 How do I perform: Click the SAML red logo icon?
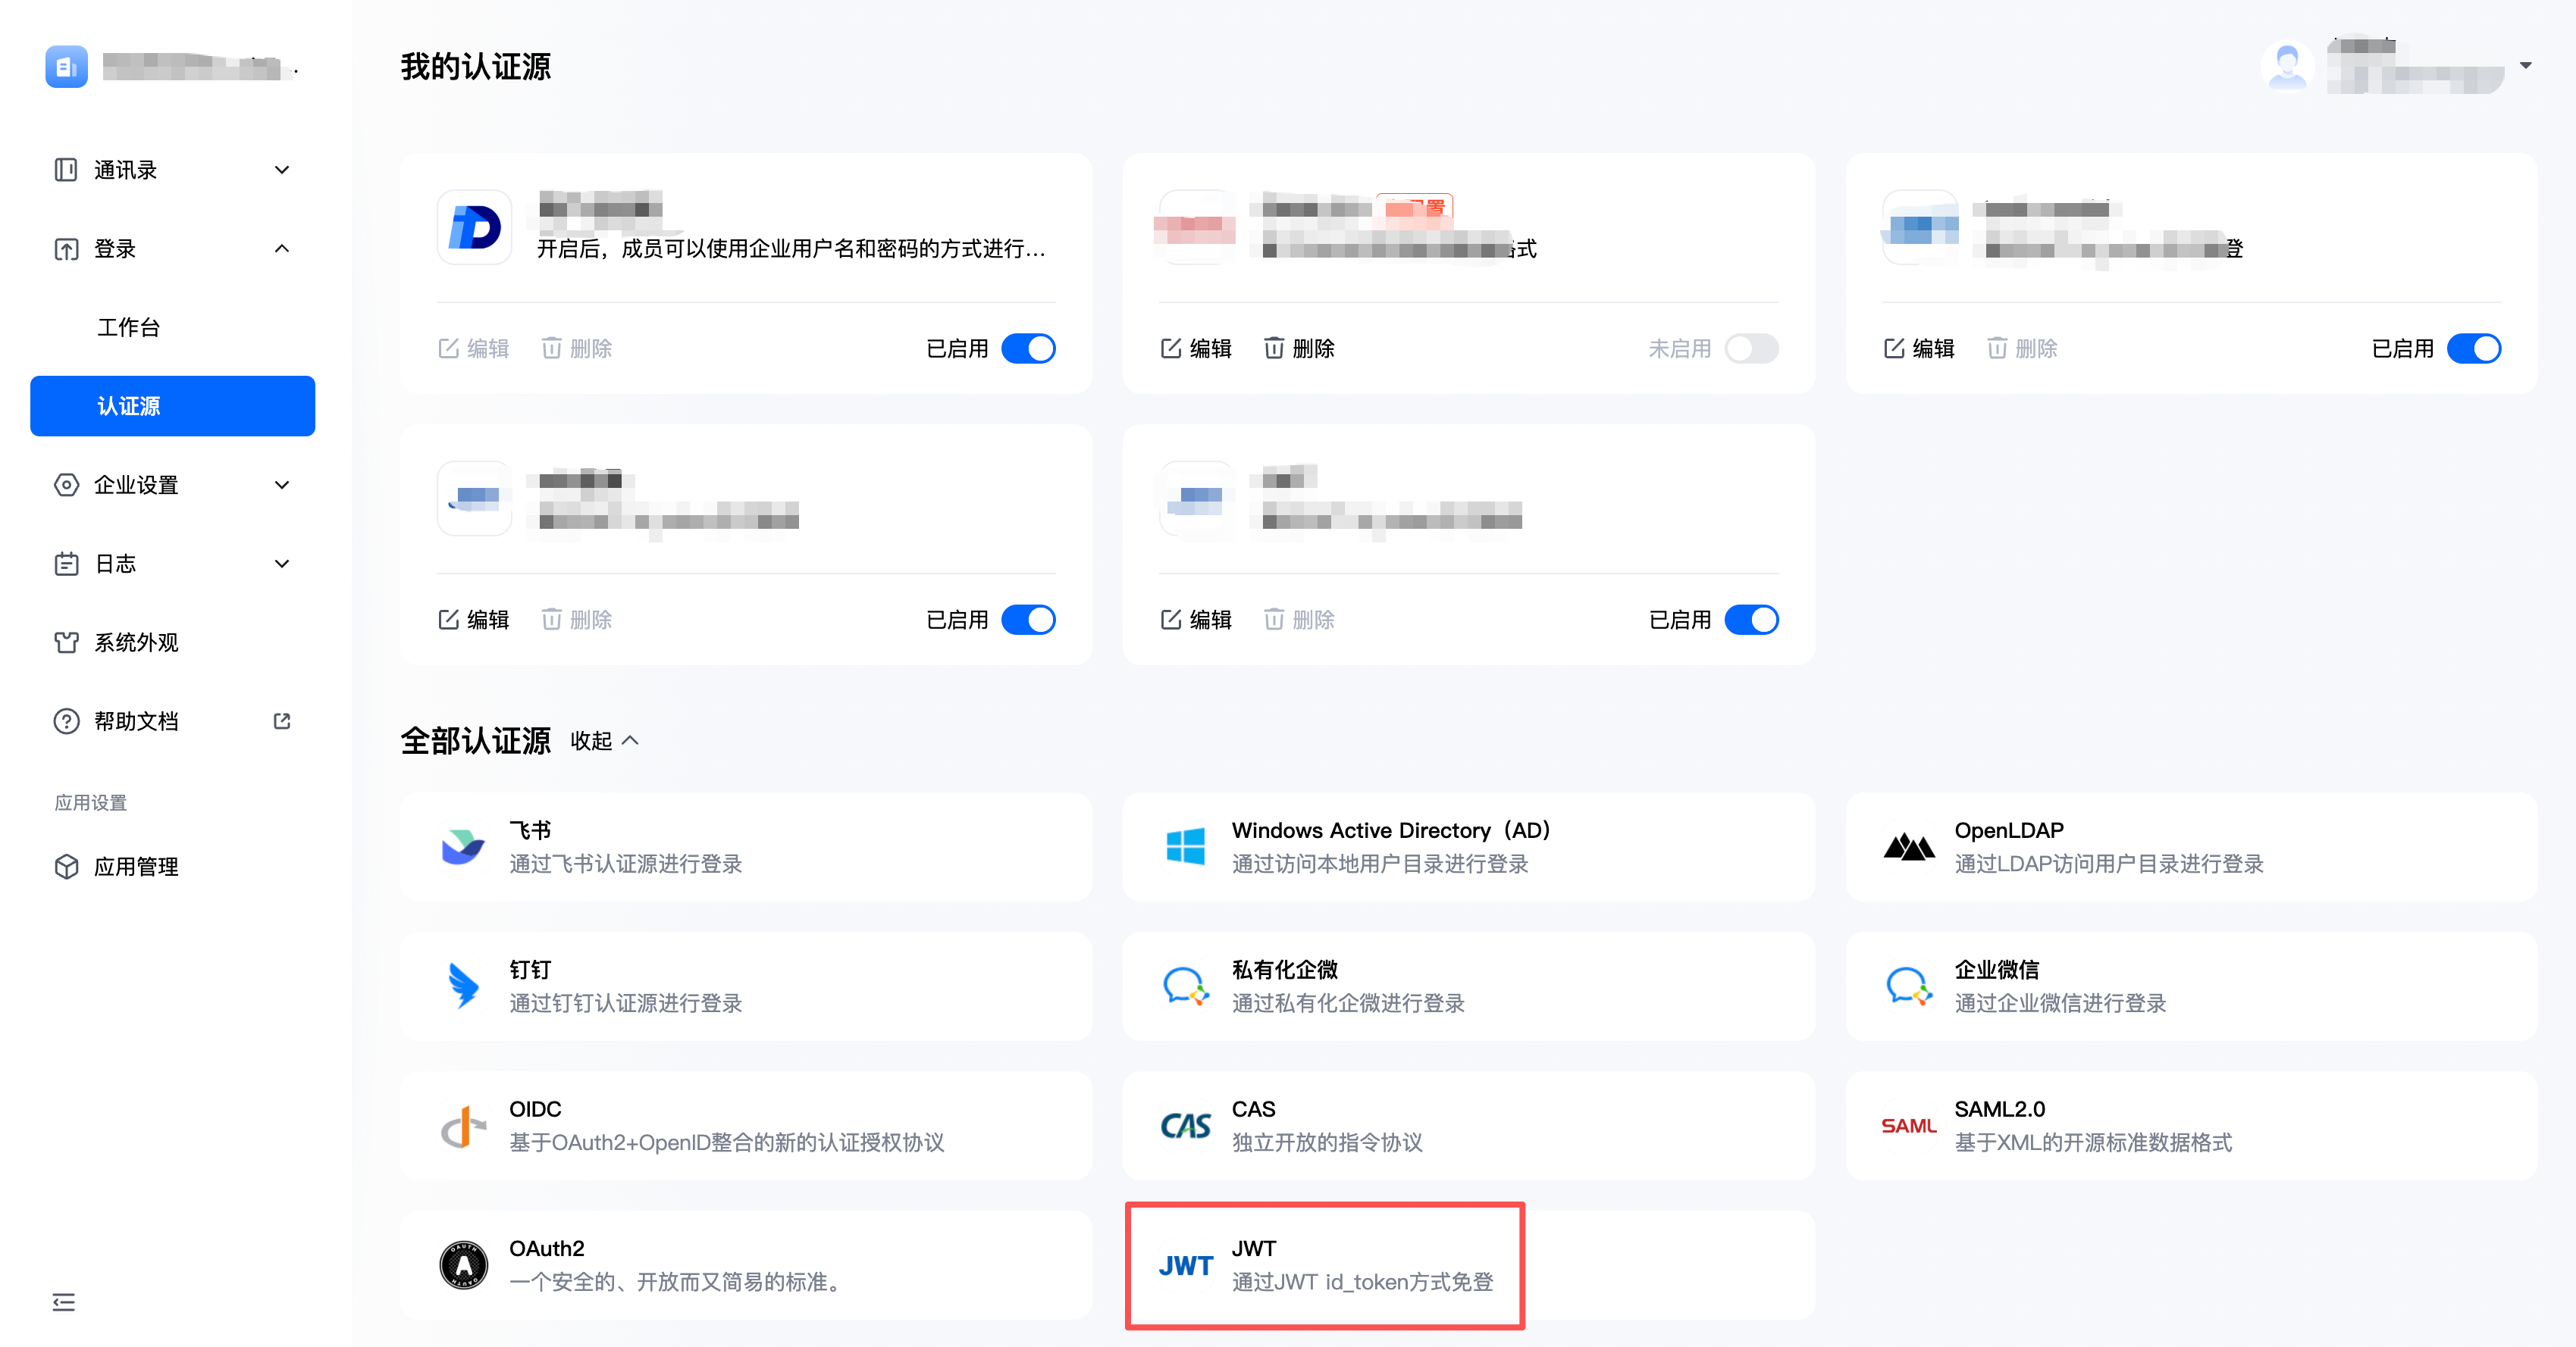(1908, 1125)
